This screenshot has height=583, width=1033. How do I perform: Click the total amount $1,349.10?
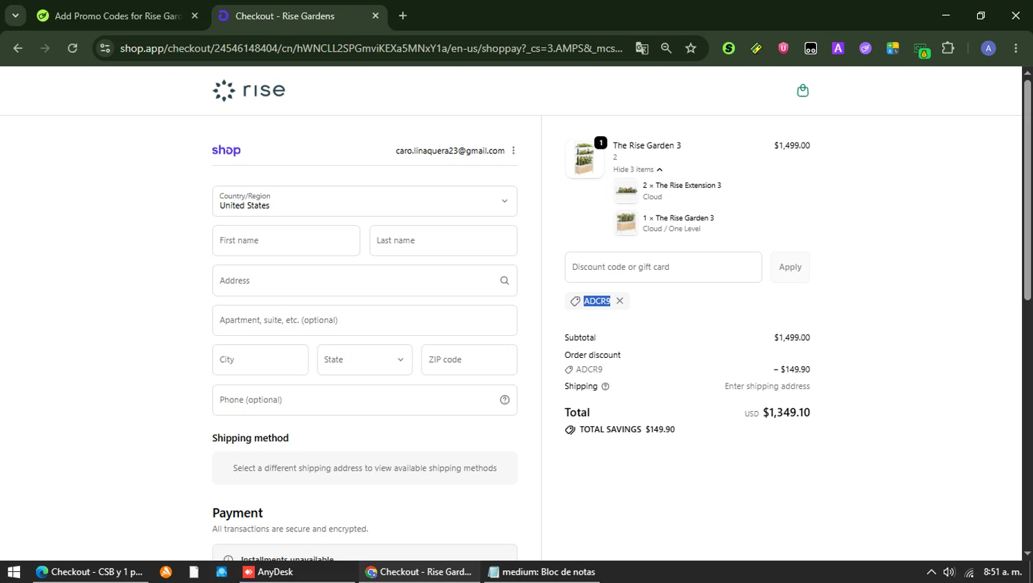click(786, 413)
